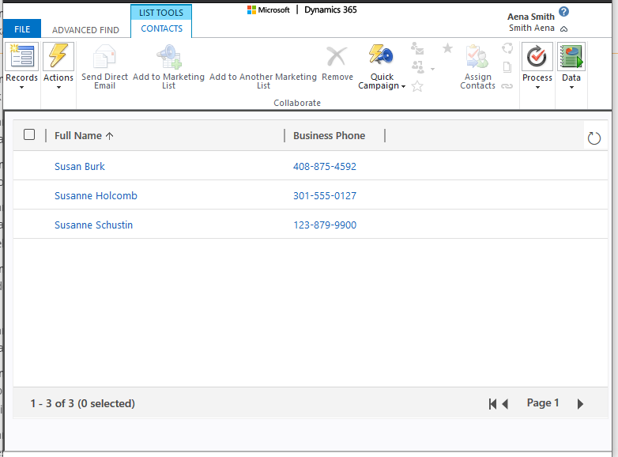Image resolution: width=618 pixels, height=457 pixels.
Task: Expand the connect dropdown arrow
Action: pos(432,69)
